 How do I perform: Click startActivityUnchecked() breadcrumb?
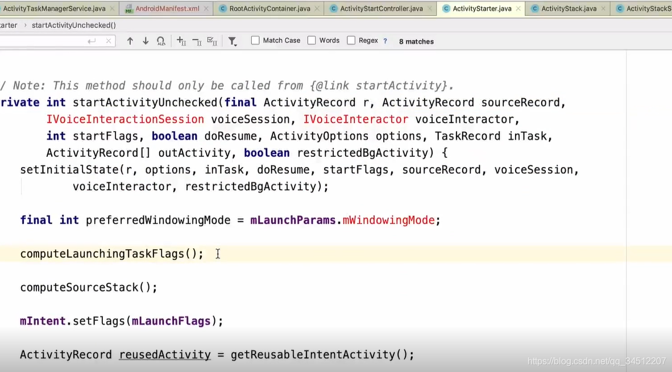[x=74, y=25]
